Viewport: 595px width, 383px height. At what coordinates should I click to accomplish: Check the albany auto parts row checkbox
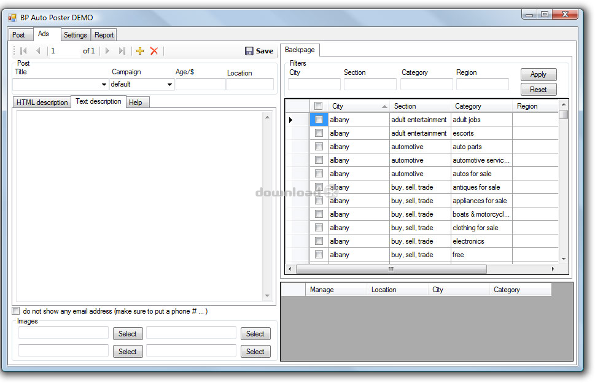click(319, 146)
